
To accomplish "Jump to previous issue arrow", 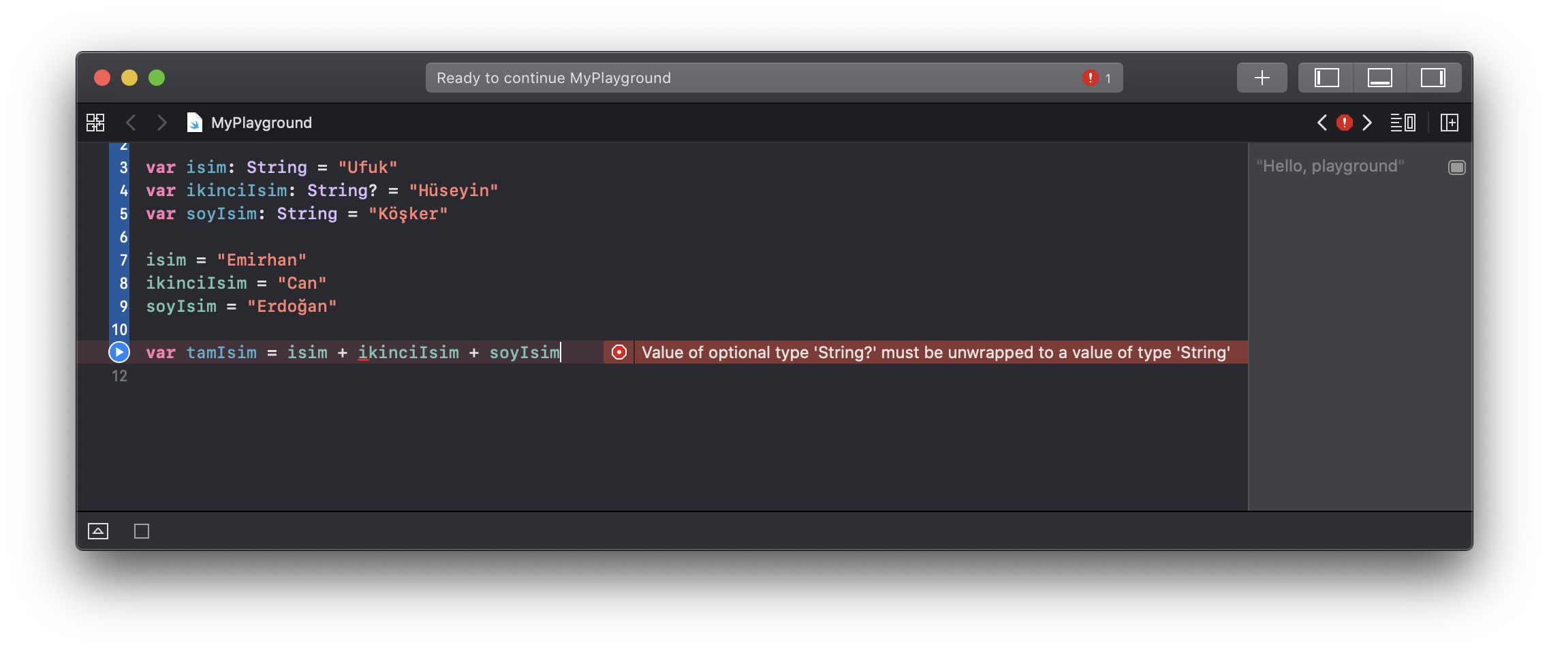I will pyautogui.click(x=1322, y=123).
